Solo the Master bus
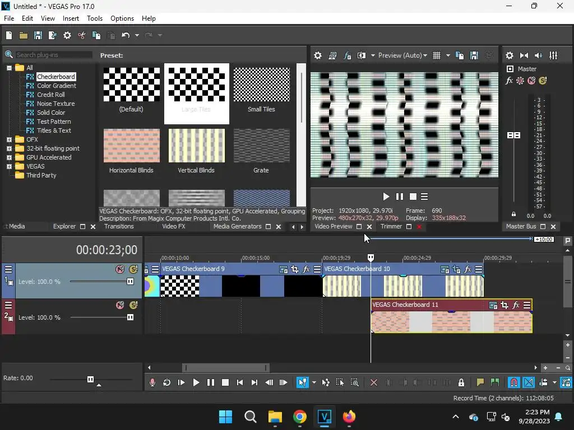574x430 pixels. click(x=543, y=81)
